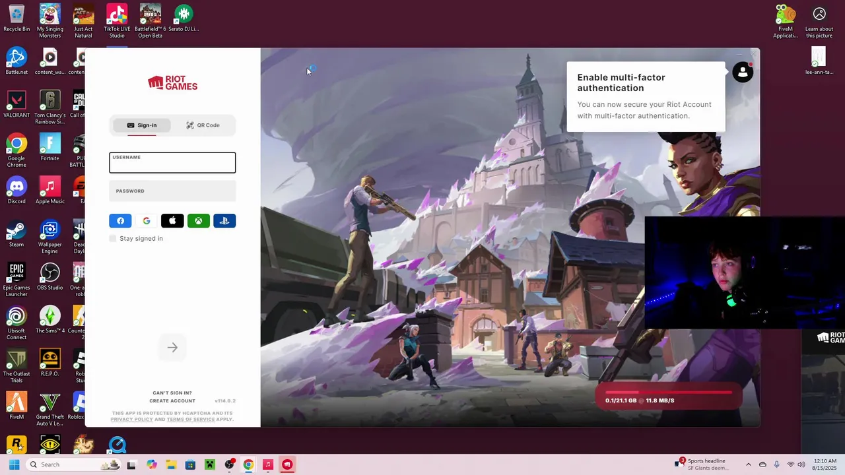Click the OneDrive cloud tray icon
Viewport: 845px width, 475px height.
(x=762, y=464)
